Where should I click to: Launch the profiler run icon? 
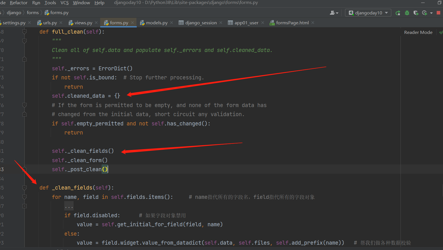(424, 13)
